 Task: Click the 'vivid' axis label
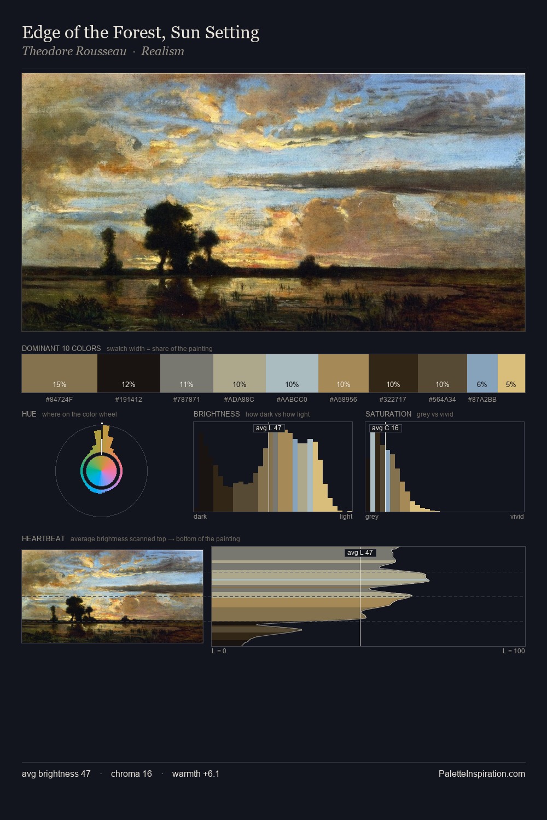pyautogui.click(x=517, y=517)
